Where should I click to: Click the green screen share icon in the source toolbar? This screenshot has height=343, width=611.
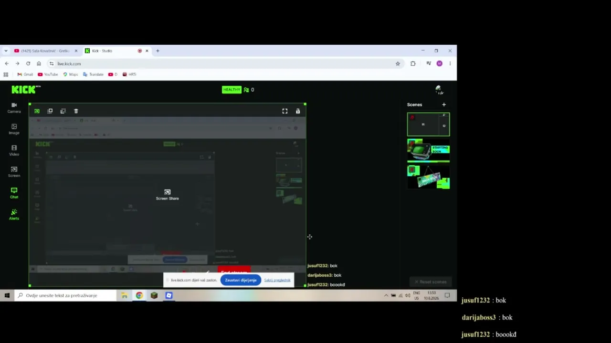[37, 111]
